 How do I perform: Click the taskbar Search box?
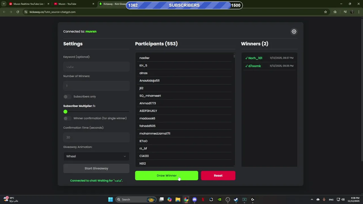click(136, 199)
